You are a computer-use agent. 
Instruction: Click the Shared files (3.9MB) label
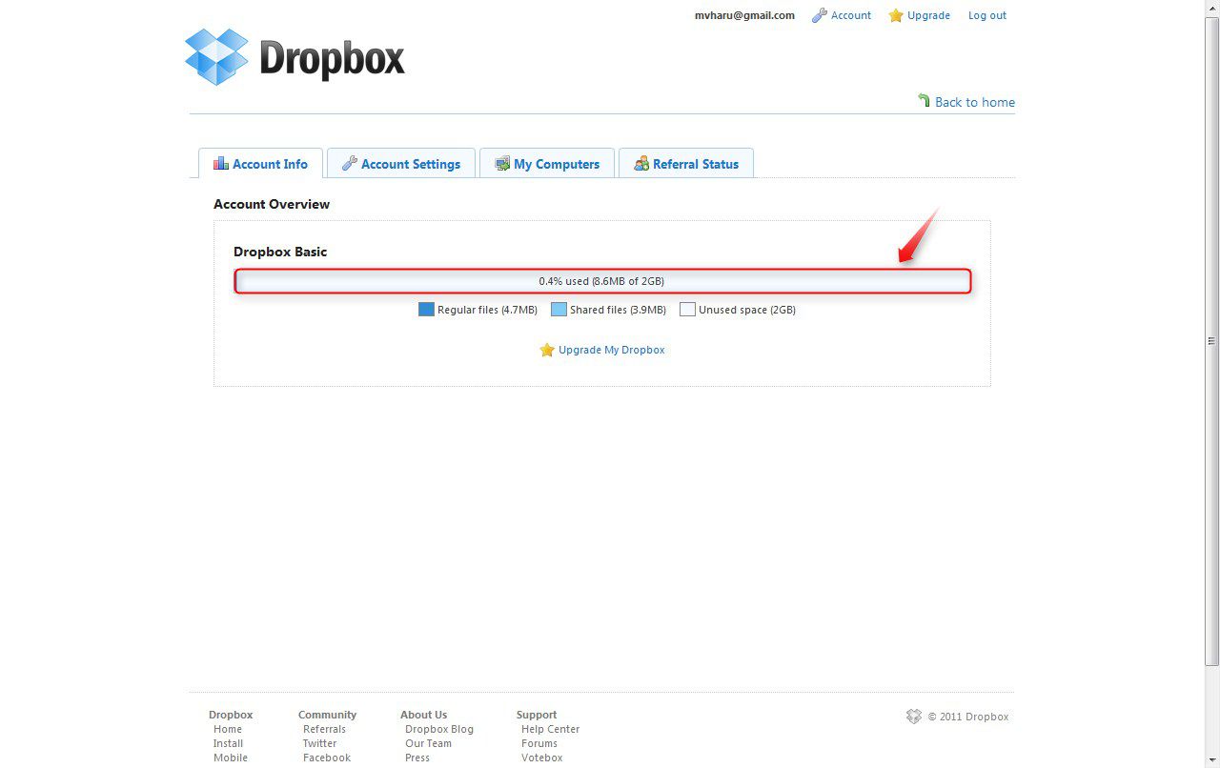pyautogui.click(x=618, y=310)
